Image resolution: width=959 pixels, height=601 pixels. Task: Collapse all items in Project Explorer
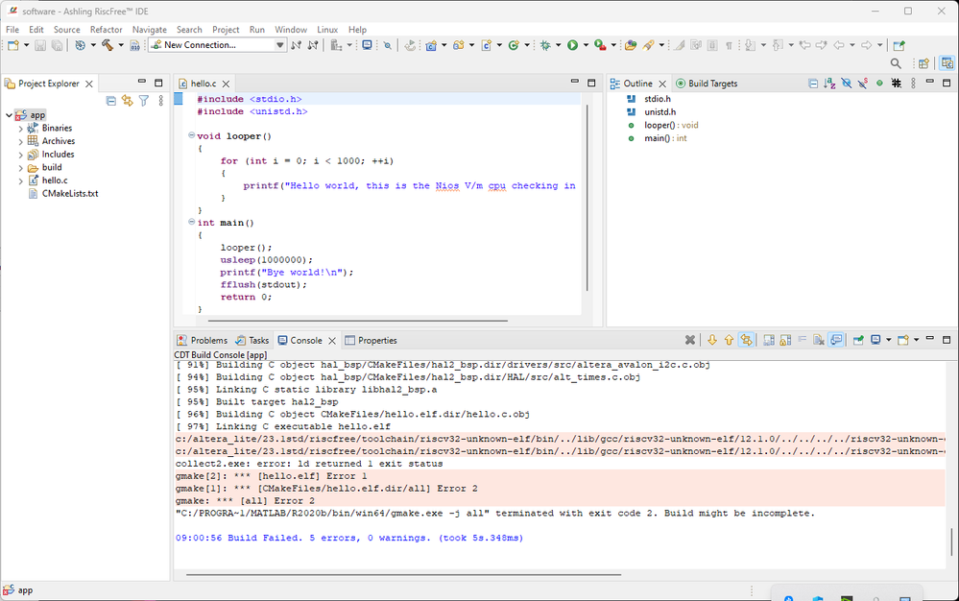pyautogui.click(x=111, y=101)
